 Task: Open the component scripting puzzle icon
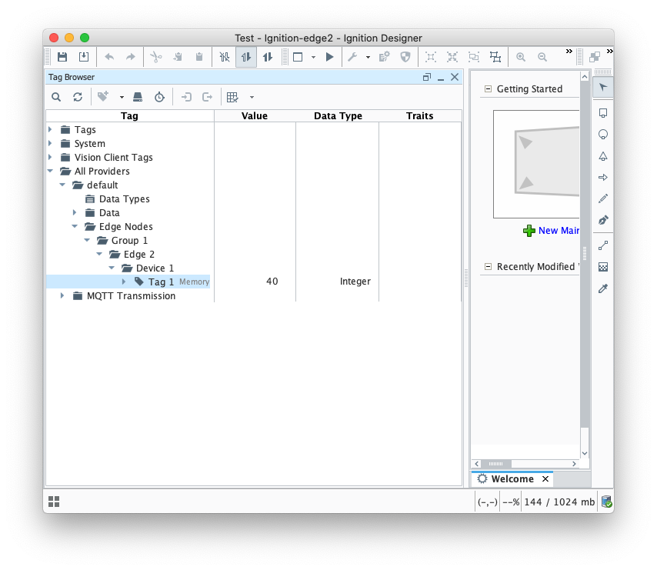point(384,57)
